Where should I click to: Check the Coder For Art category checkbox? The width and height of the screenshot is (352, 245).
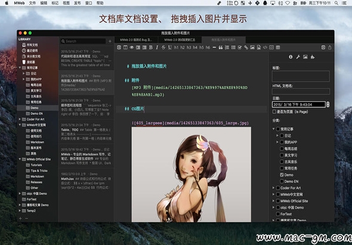(x=277, y=188)
